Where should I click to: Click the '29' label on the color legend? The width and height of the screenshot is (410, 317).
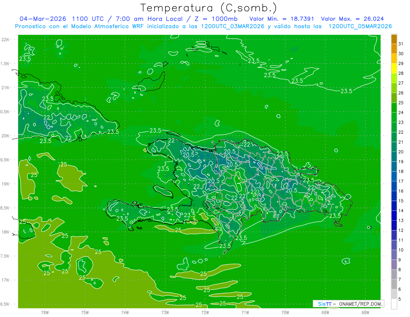[401, 63]
